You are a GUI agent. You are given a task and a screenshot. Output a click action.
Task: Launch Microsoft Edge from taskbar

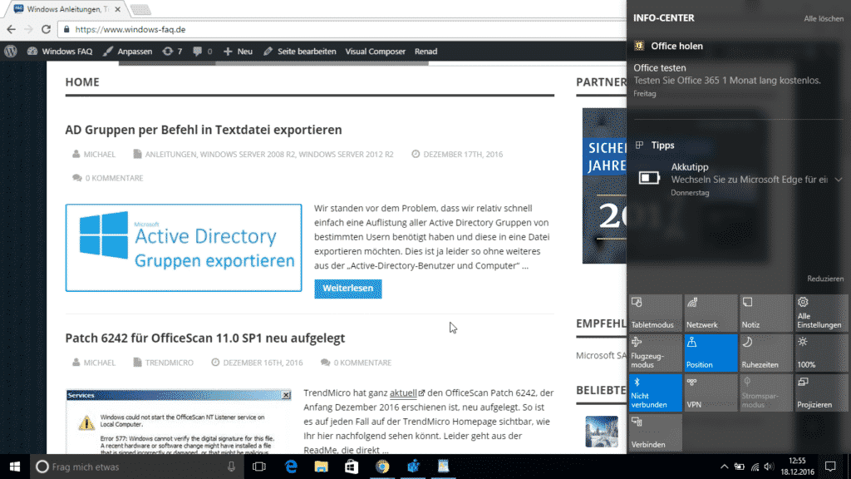point(291,467)
